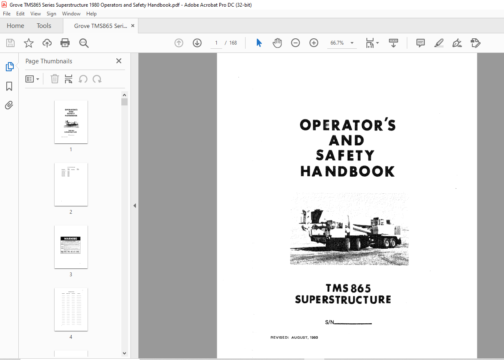Add file to starred bookmarks

pyautogui.click(x=29, y=43)
